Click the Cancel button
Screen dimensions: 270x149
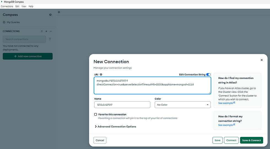click(100, 140)
